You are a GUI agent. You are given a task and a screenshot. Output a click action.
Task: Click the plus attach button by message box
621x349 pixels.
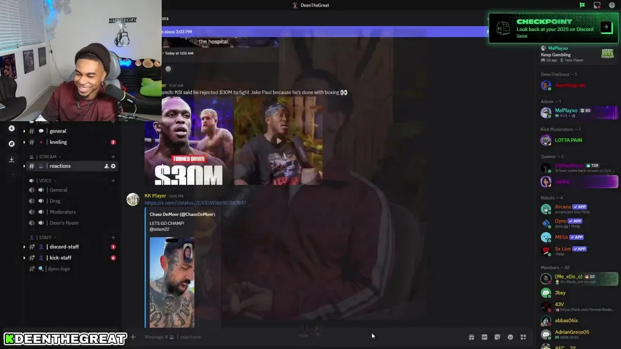tap(133, 337)
